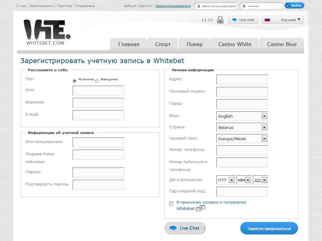The height and width of the screenshot is (241, 322).
Task: Click the speech bubble in the top Live chat button
Action: tap(234, 20)
